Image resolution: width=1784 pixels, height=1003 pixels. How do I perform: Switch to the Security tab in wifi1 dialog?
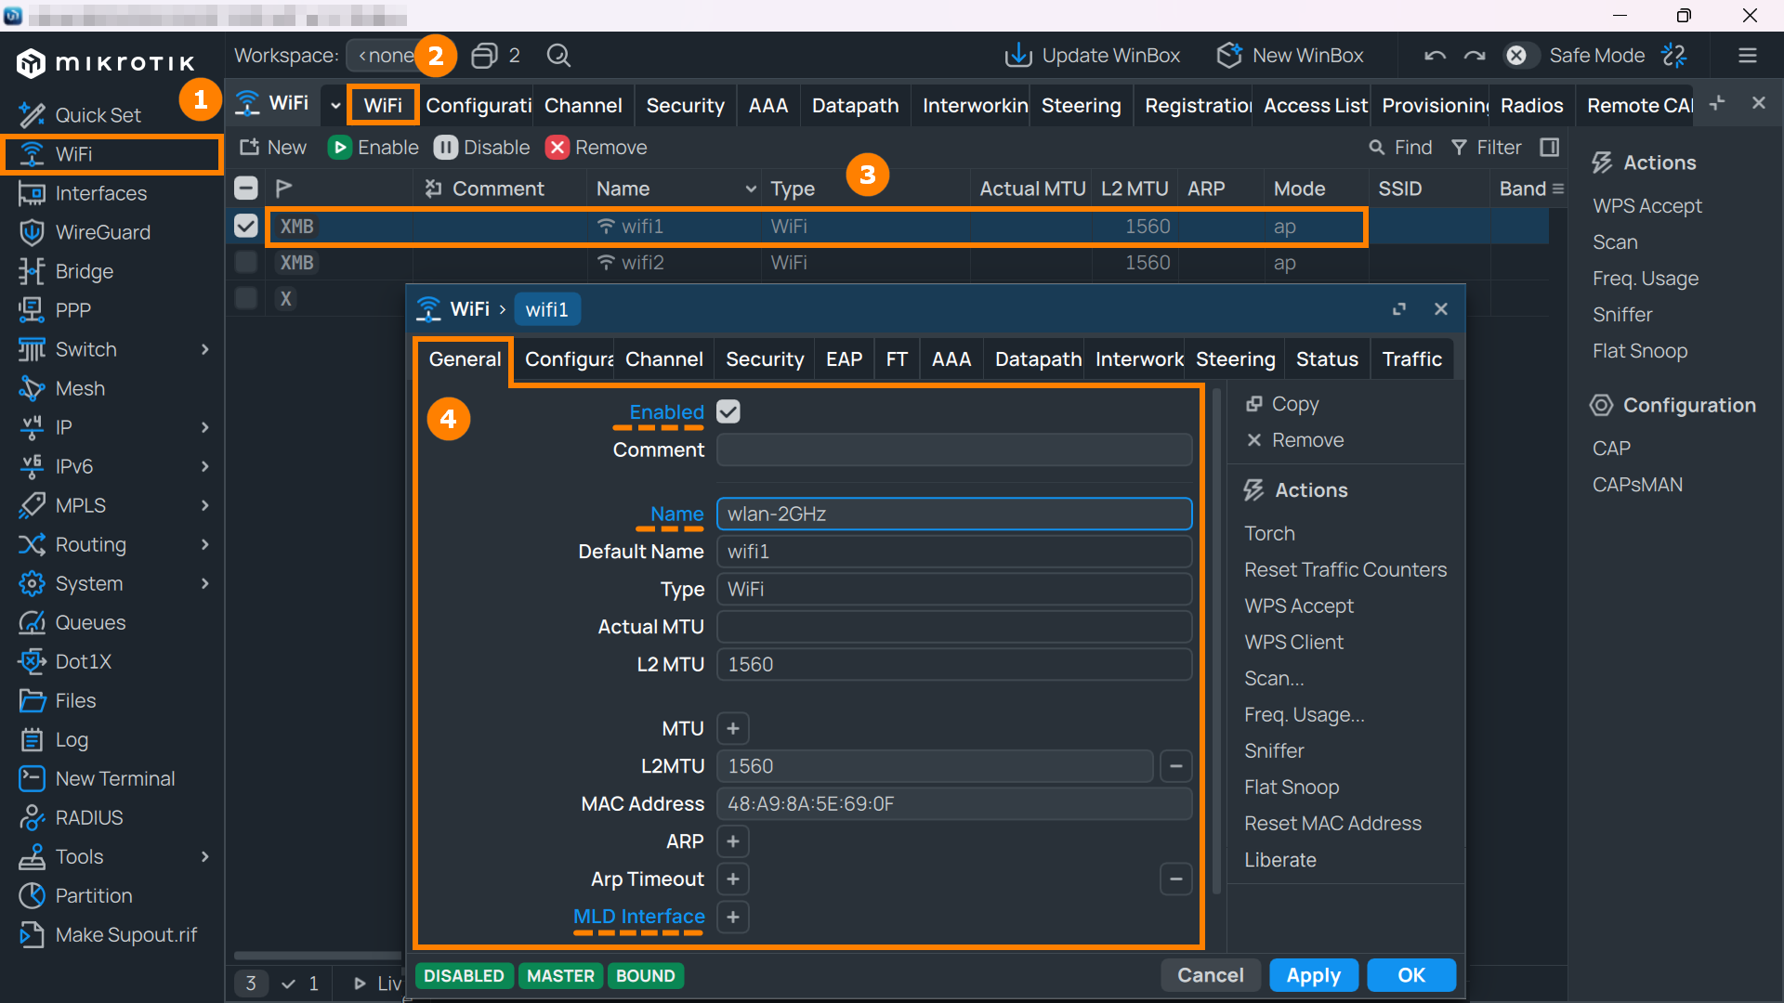pyautogui.click(x=765, y=359)
